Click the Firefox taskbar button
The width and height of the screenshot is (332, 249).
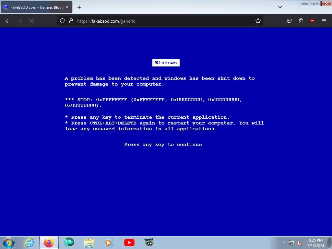click(49, 243)
